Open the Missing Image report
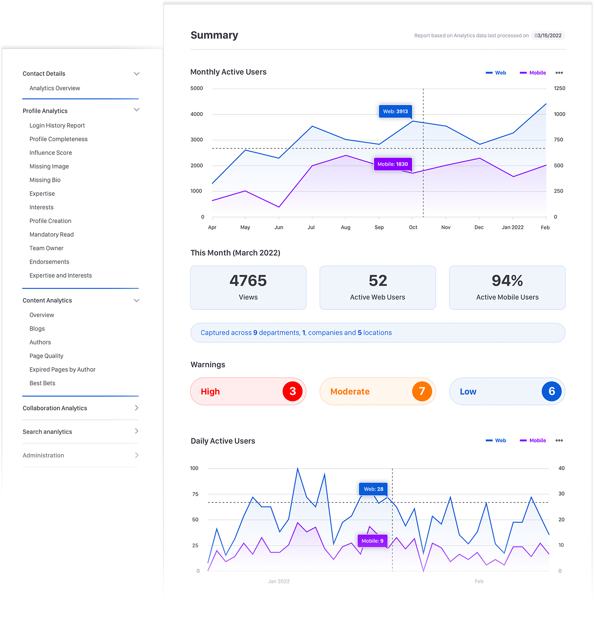 [x=49, y=166]
